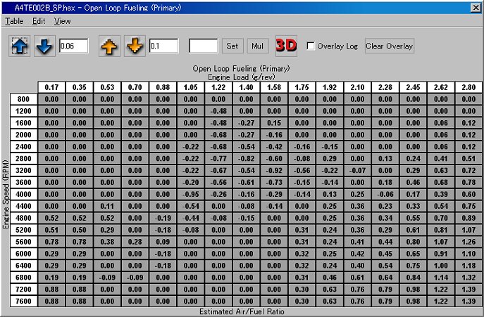Image resolution: width=484 pixels, height=317 pixels.
Task: Open the Table menu
Action: pos(14,21)
